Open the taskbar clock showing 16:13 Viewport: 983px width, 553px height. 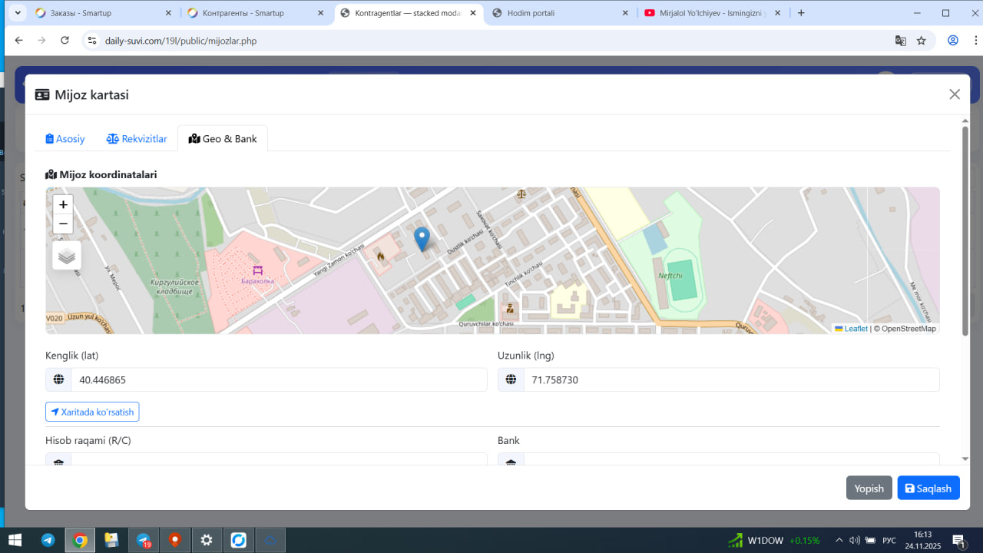click(922, 540)
